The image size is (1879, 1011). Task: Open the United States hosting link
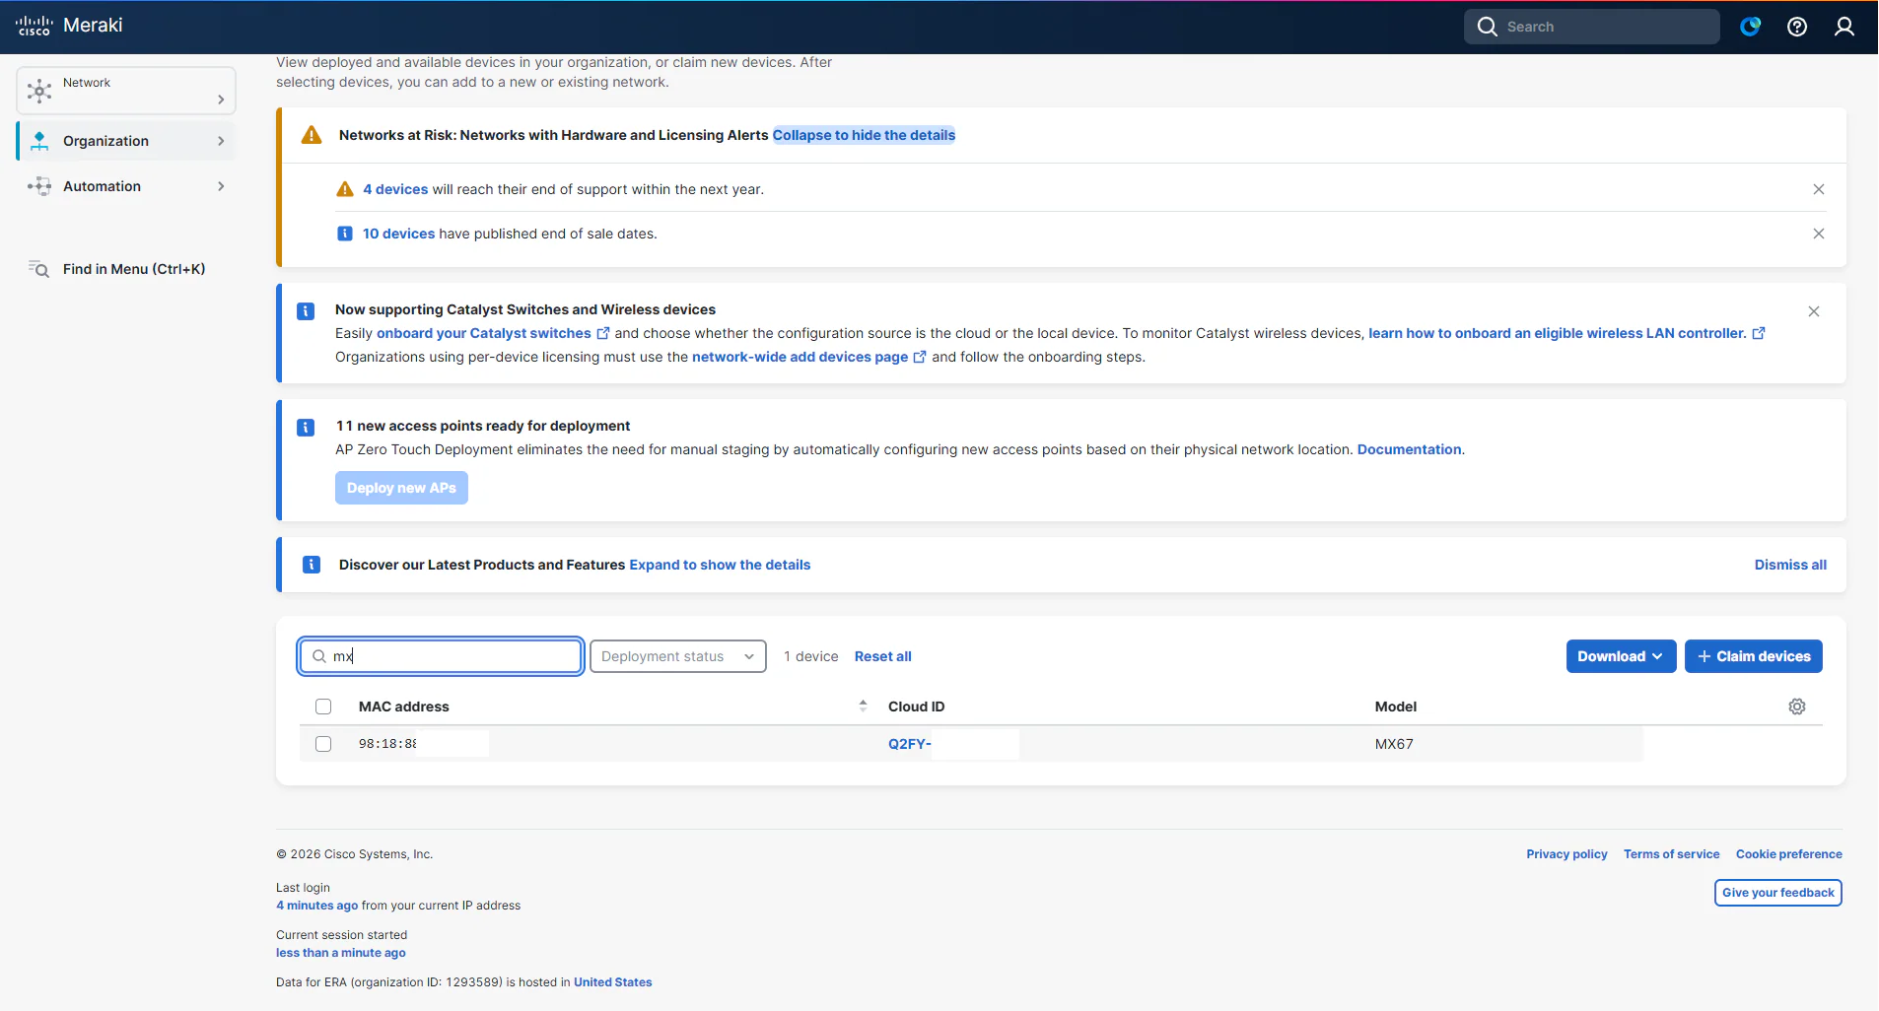613,982
